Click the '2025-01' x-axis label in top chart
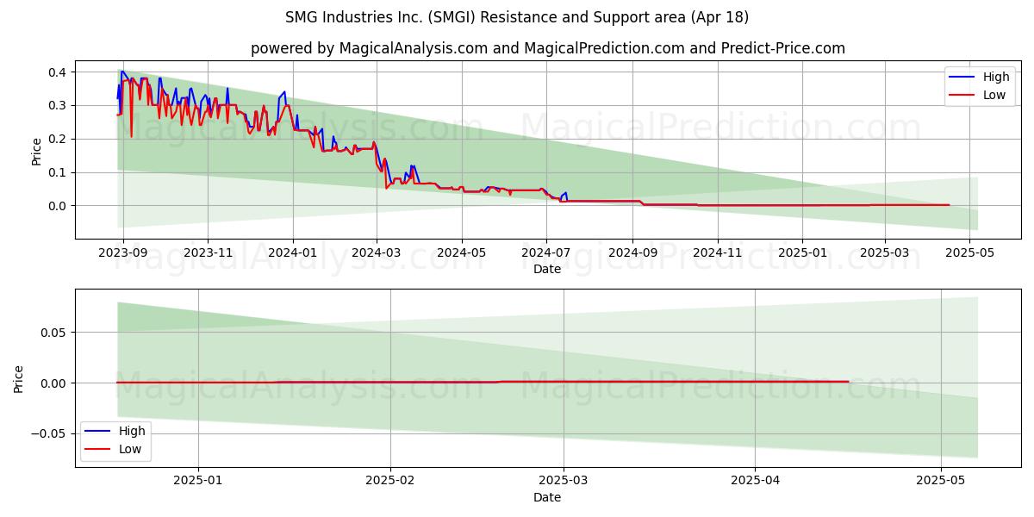The width and height of the screenshot is (1034, 517). point(803,253)
